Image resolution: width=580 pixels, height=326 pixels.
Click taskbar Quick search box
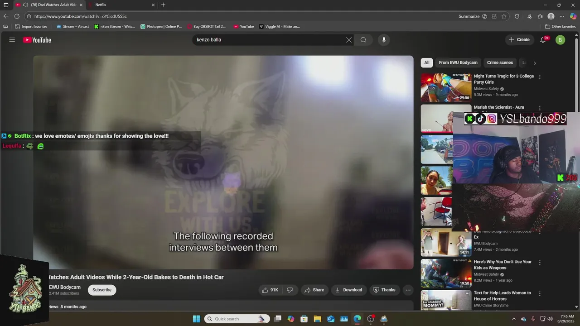click(x=237, y=319)
